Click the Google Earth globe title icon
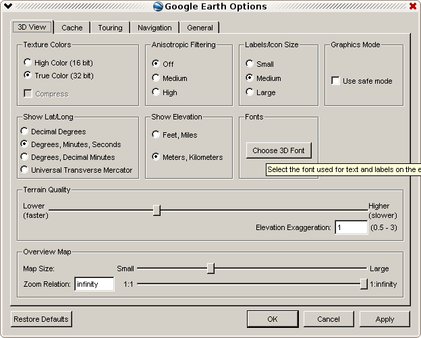Screen dimensions: 421x338 click(158, 6)
